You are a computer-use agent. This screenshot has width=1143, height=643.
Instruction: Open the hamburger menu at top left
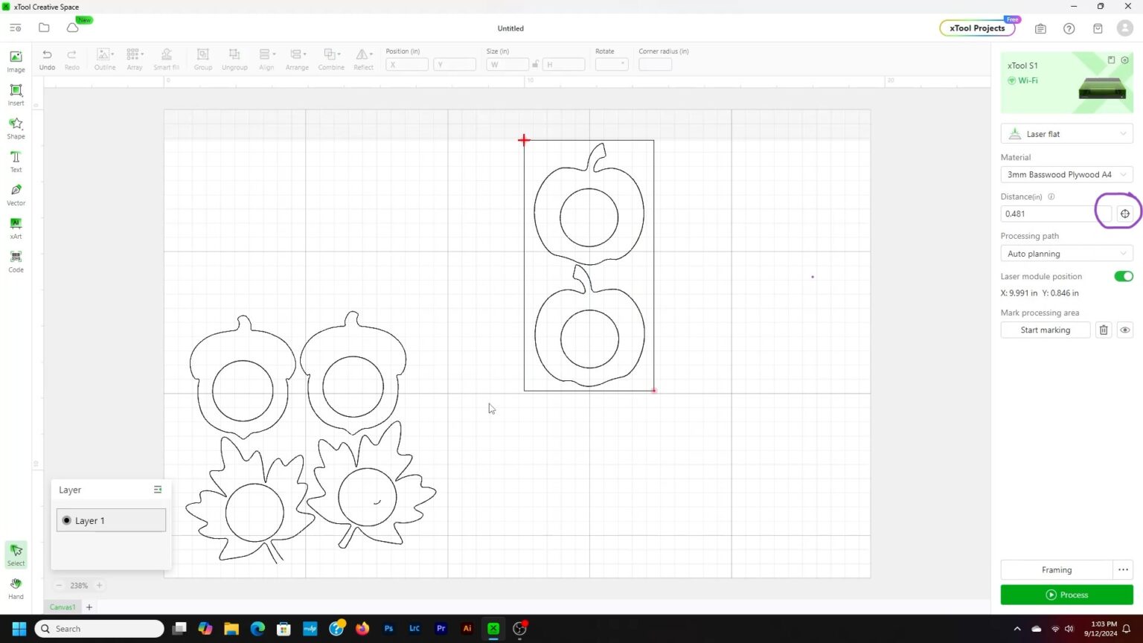click(16, 28)
